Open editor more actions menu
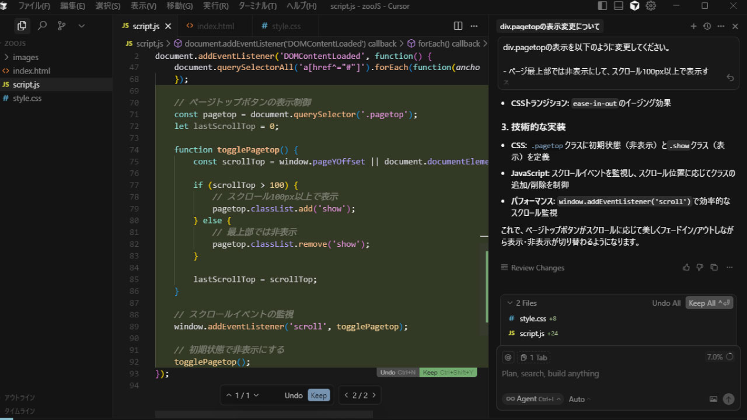Viewport: 747px width, 420px height. 474,26
